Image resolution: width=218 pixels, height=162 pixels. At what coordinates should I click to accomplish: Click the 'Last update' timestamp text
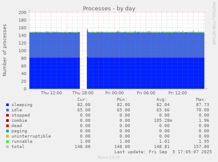pos(163,152)
